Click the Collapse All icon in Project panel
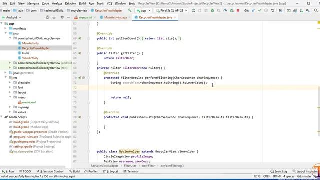Image resolution: width=320 pixels, height=180 pixels. coord(54,17)
